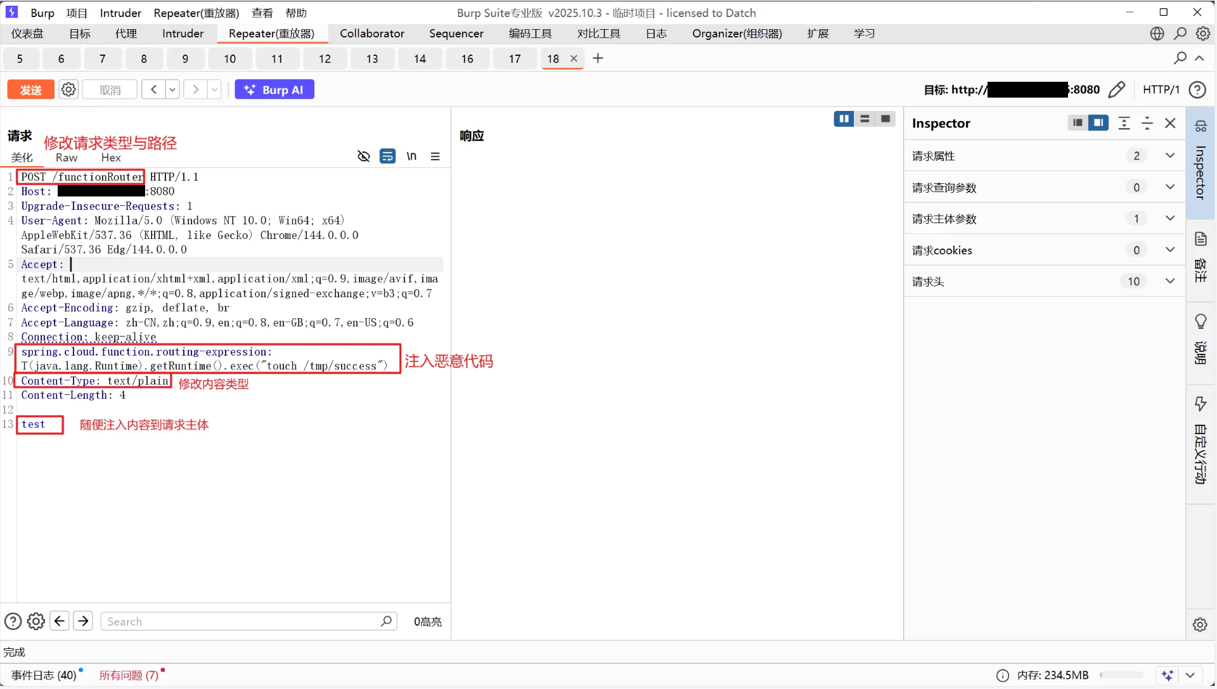This screenshot has height=689, width=1217.
Task: Expand 请求cookies section in Inspector
Action: click(1043, 250)
